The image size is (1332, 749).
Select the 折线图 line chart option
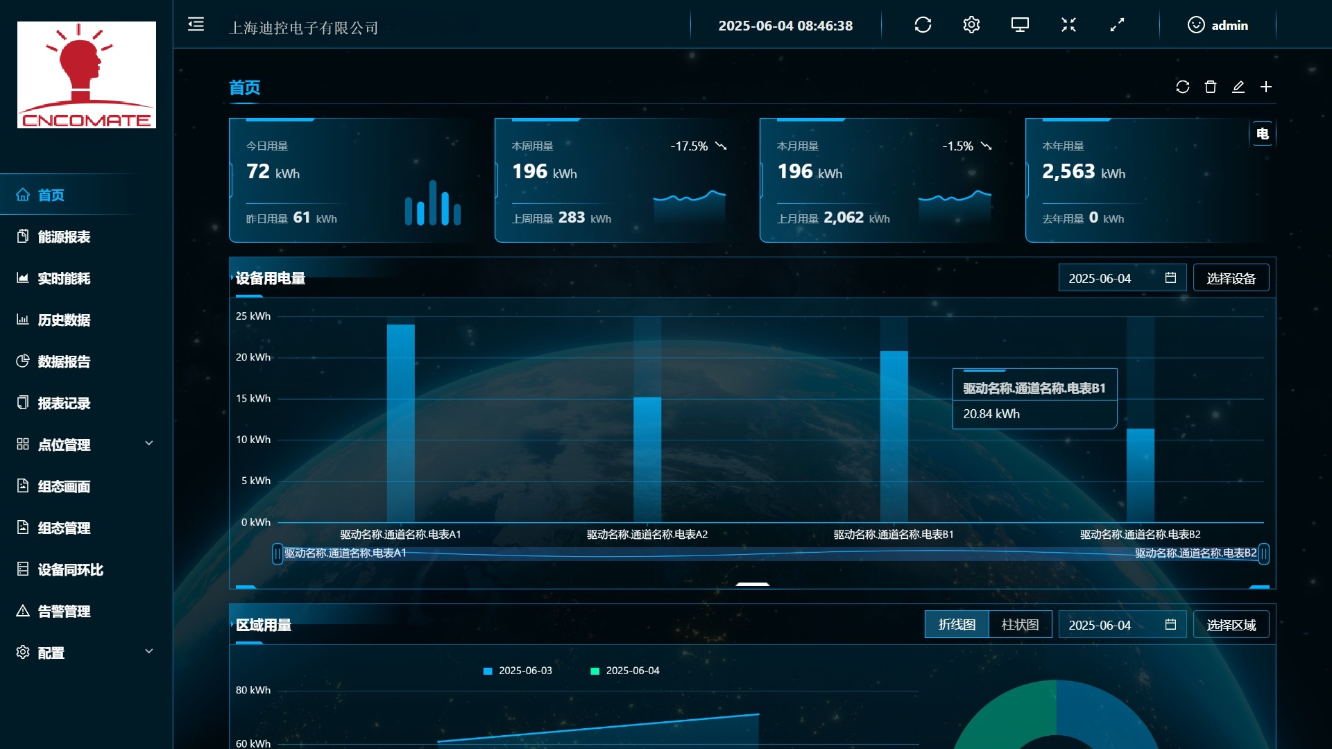957,624
